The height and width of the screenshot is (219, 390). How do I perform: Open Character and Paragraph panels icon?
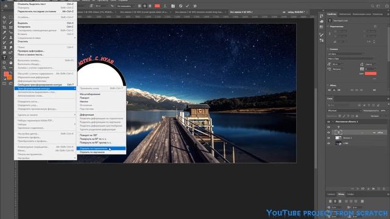(173, 6)
